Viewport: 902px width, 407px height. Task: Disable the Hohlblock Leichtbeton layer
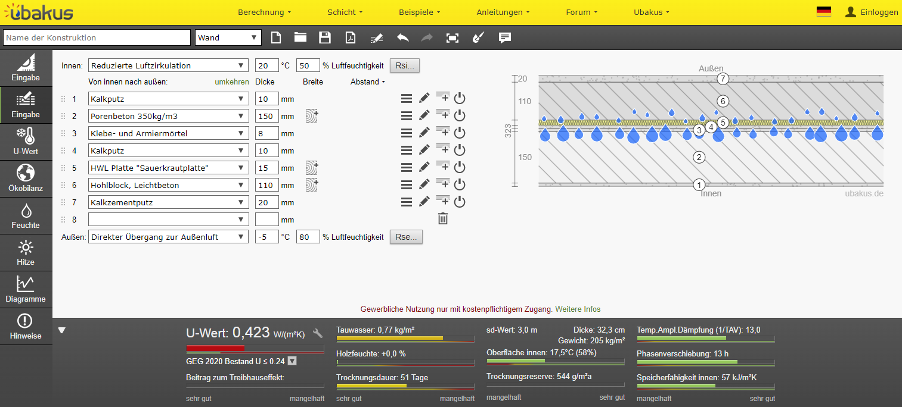pos(459,185)
